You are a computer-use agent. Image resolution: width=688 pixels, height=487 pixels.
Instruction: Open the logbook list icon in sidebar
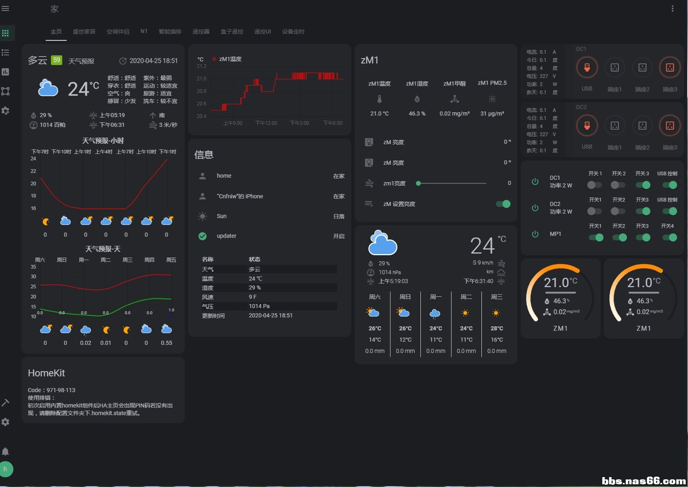pos(5,53)
